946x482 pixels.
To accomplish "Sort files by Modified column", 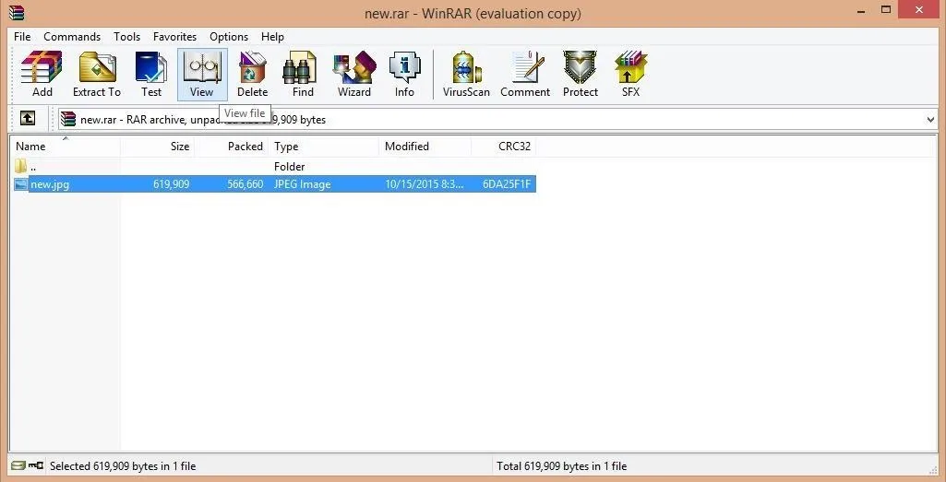I will (425, 147).
